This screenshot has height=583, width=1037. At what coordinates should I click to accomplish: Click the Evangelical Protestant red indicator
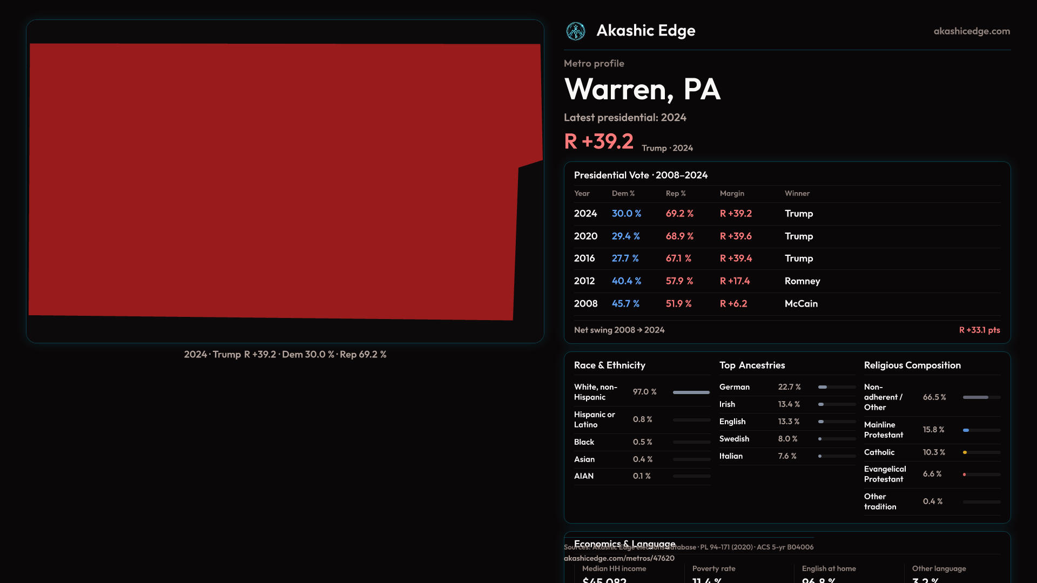tap(965, 474)
